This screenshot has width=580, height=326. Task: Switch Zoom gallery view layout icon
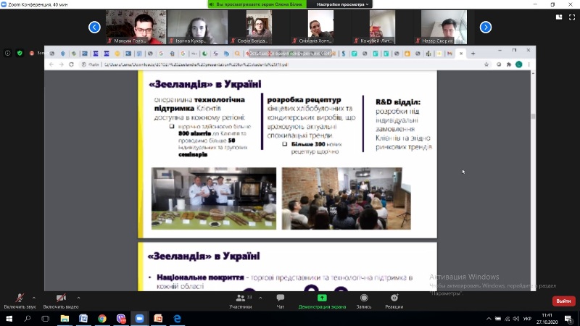point(559,17)
